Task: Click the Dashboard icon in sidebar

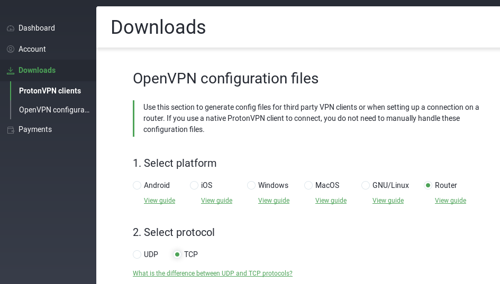Action: coord(11,28)
